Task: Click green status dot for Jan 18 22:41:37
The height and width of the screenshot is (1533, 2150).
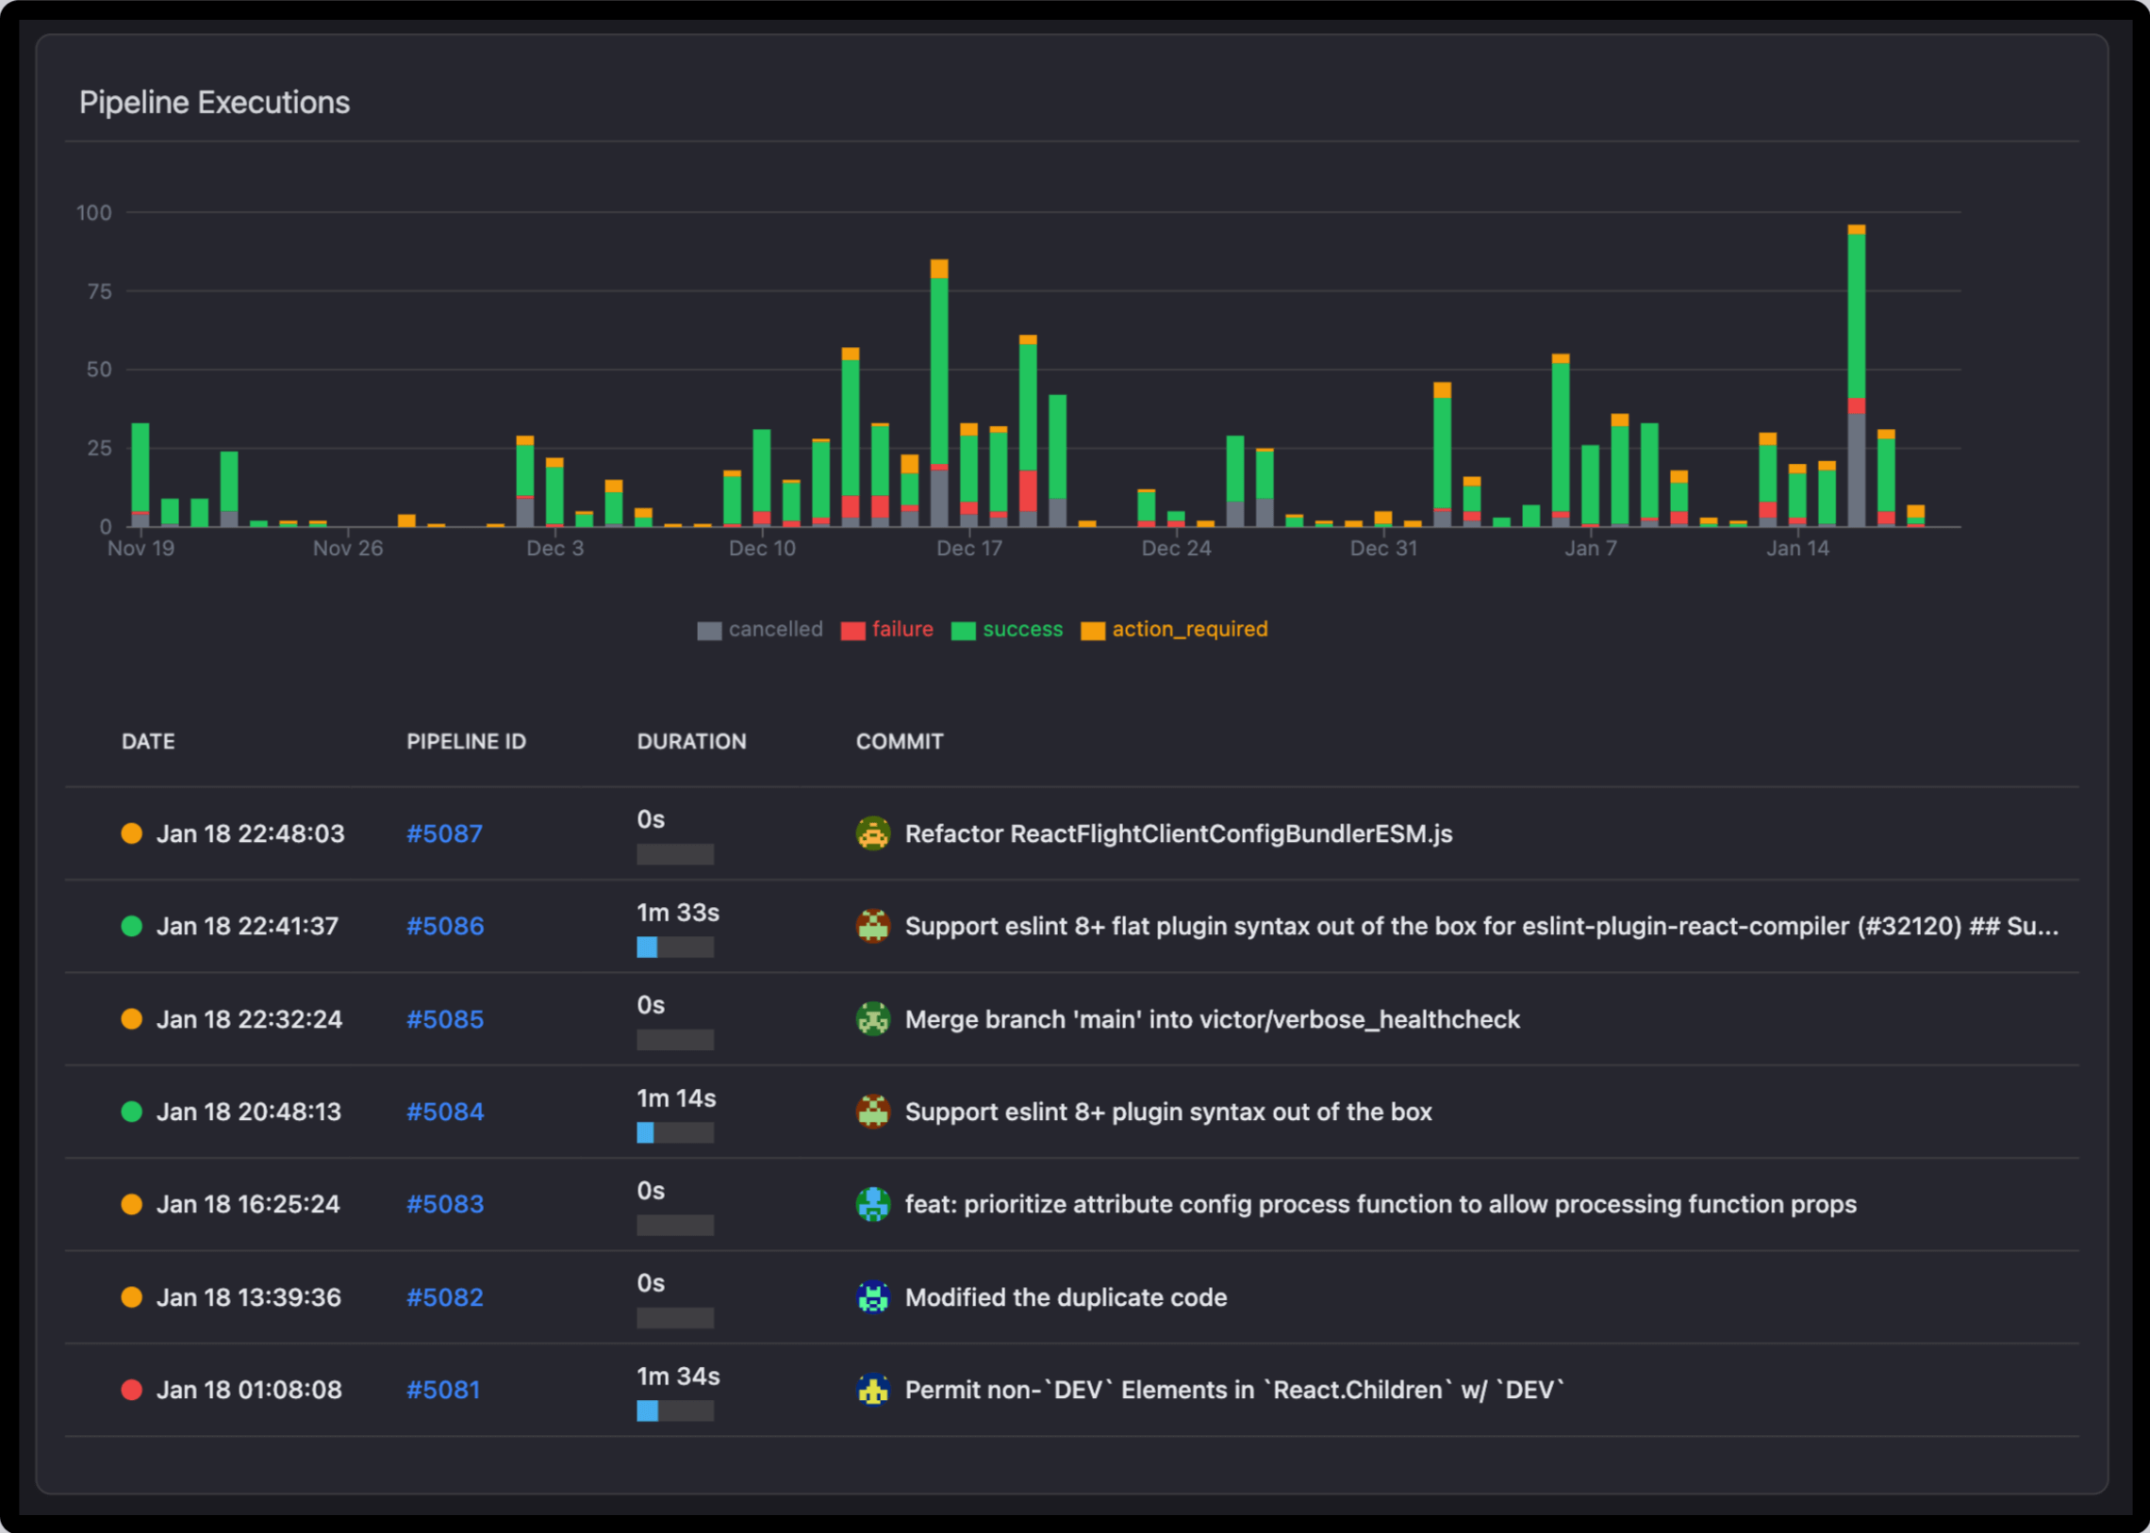Action: (132, 926)
